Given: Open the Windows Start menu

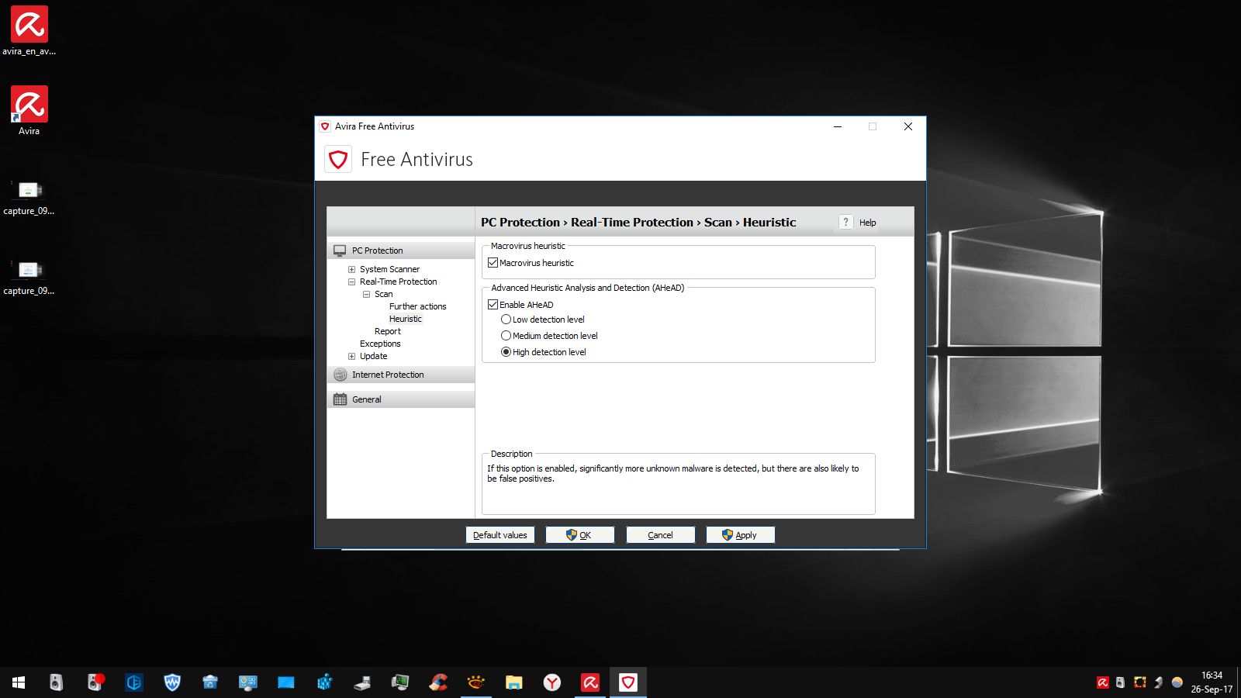Looking at the screenshot, I should [x=19, y=682].
